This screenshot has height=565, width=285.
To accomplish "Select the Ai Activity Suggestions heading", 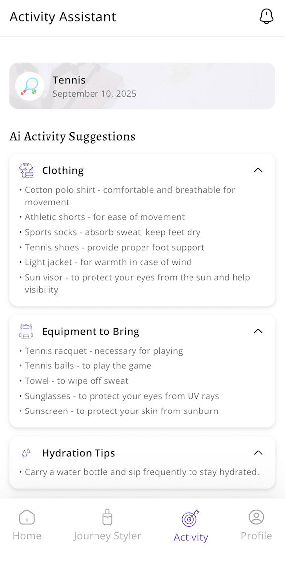I will (72, 136).
